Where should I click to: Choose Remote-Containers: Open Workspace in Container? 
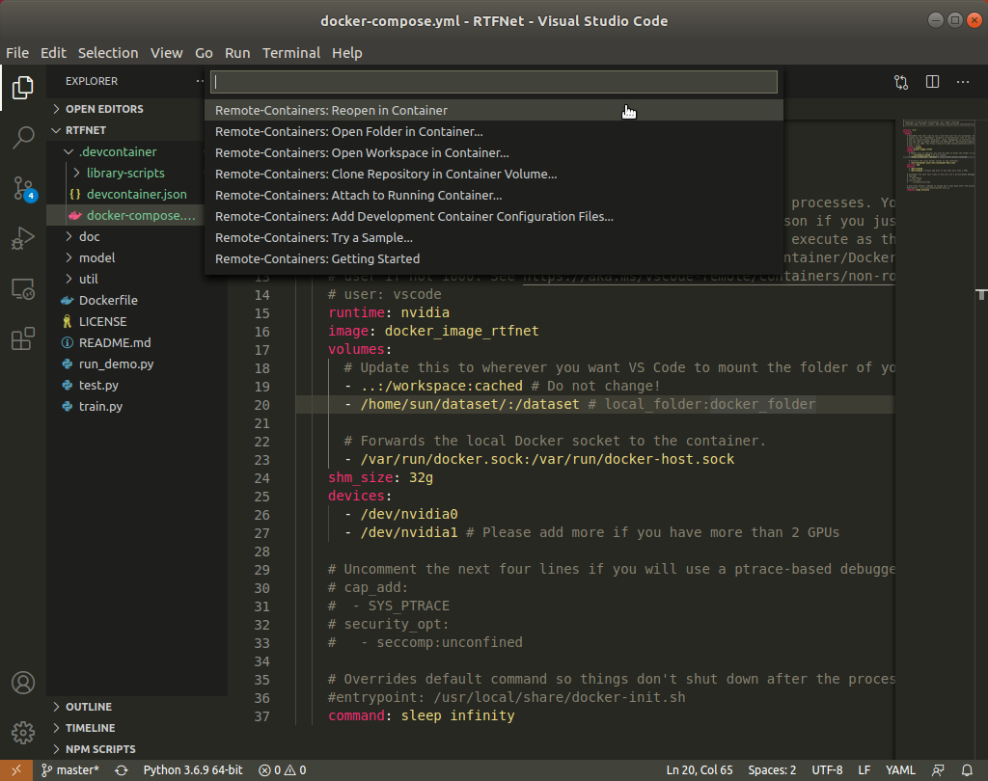click(x=494, y=153)
